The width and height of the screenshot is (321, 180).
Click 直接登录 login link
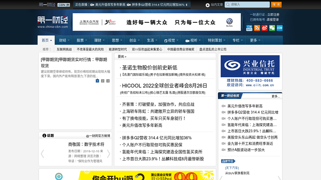point(273,20)
